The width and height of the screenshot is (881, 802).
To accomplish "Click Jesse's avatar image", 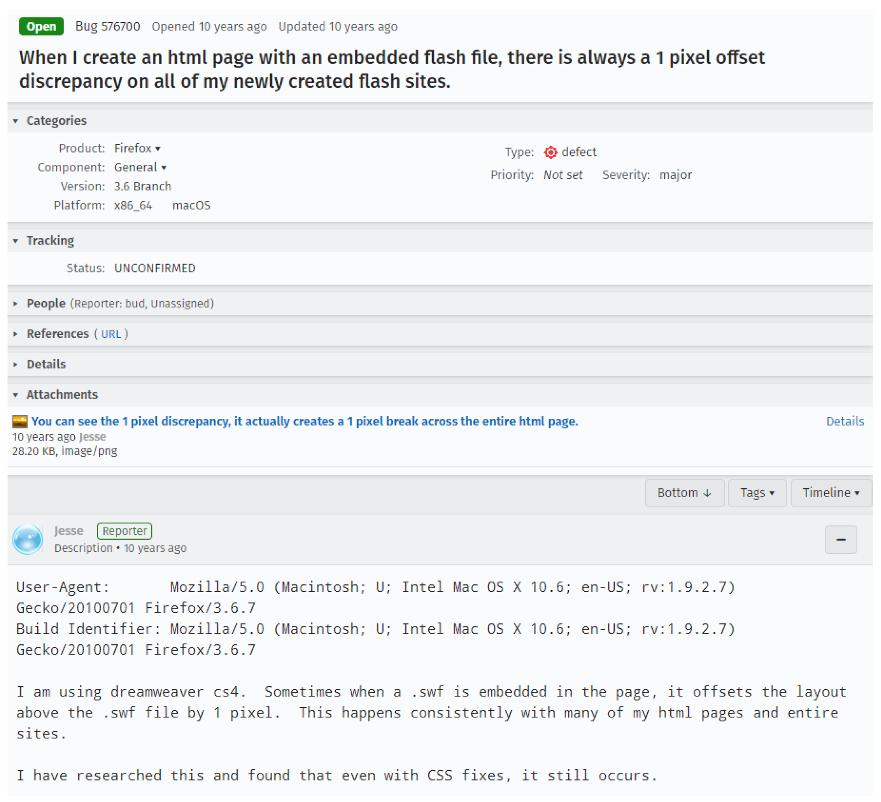I will 28,539.
